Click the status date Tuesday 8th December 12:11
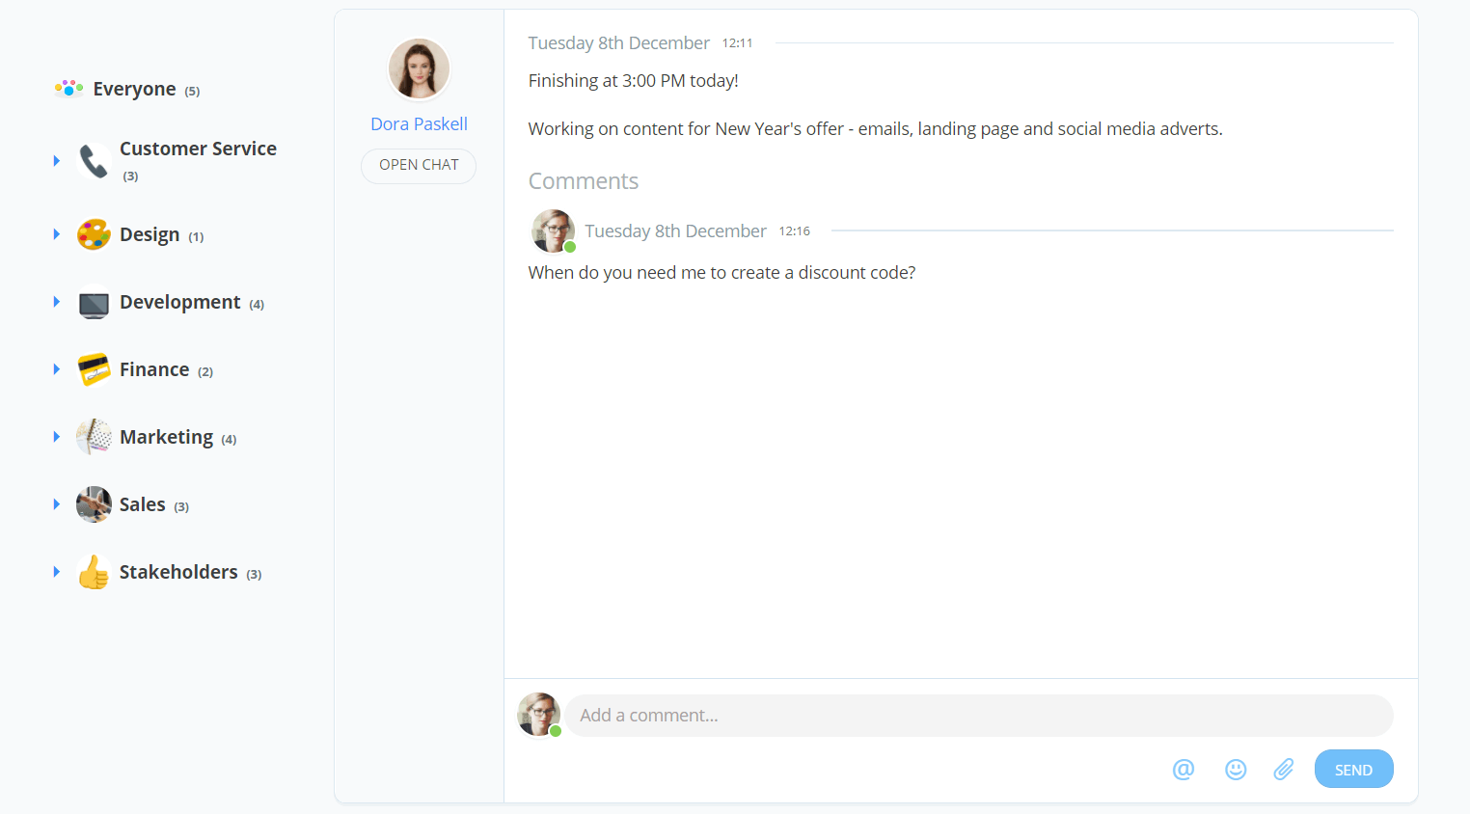Screen dimensions: 1470x814 click(x=640, y=43)
